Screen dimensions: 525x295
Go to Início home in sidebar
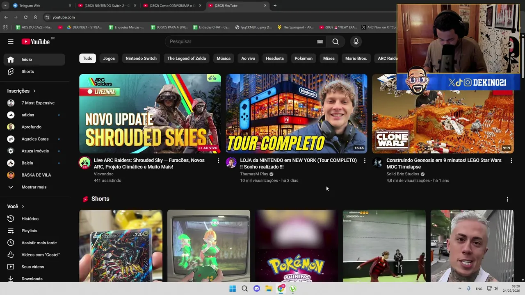pyautogui.click(x=34, y=59)
